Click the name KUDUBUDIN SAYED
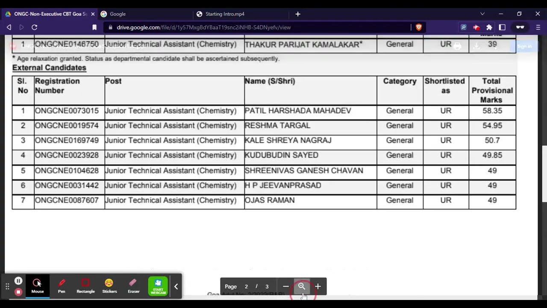 click(x=281, y=155)
